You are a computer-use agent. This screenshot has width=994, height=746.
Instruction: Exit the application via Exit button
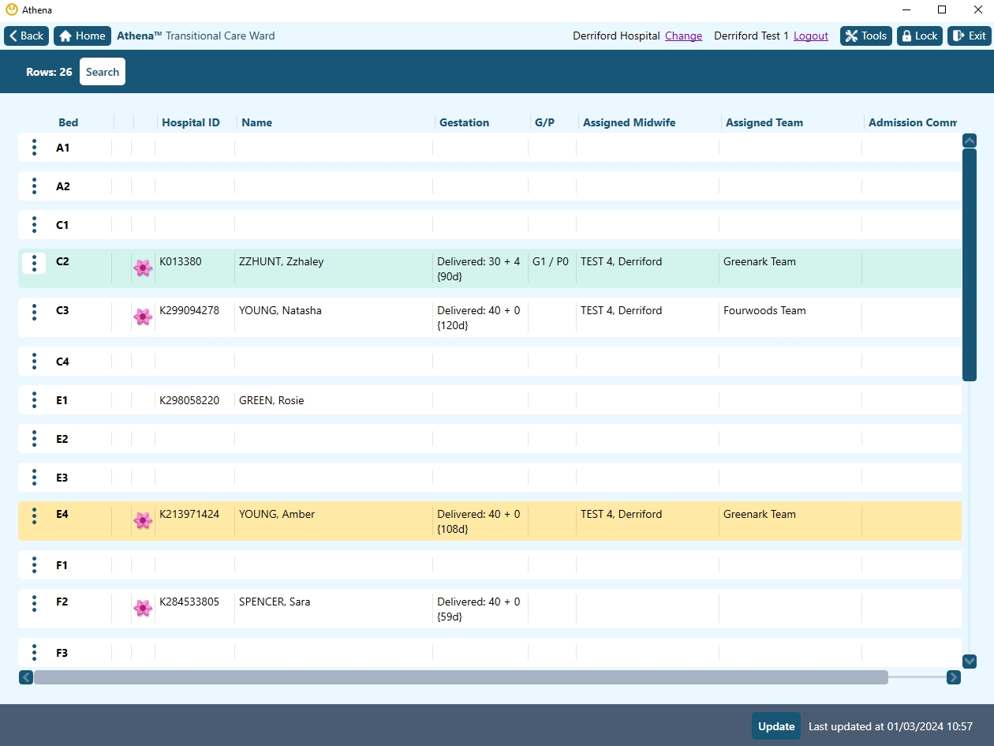[x=969, y=36]
